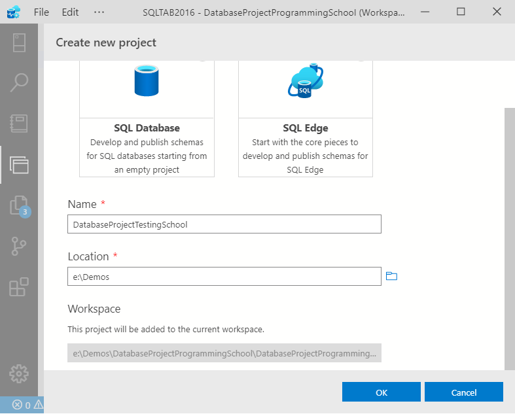515x414 pixels.
Task: Click the Azure Data Studio app logo
Action: pyautogui.click(x=14, y=12)
